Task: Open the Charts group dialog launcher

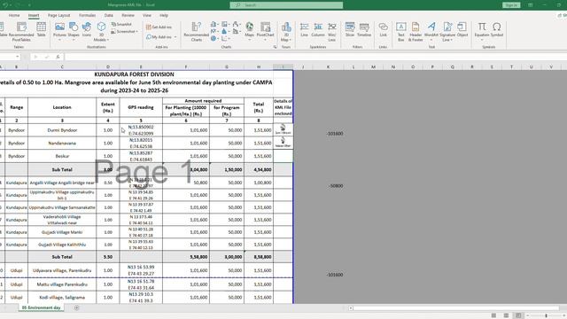Action: click(275, 47)
